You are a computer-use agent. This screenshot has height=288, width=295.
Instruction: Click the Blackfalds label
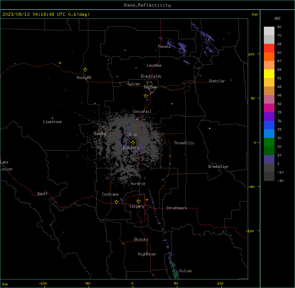click(151, 76)
